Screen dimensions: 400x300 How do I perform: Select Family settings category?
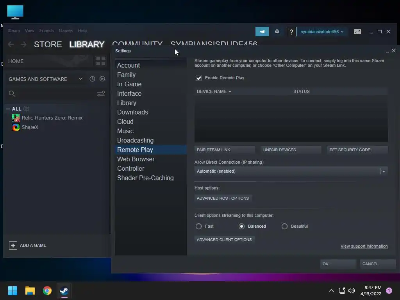coord(151,75)
